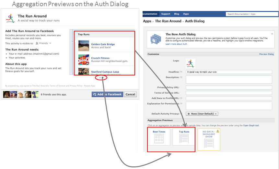Open Terms of Service link in footer
This screenshot has width=279, height=169.
coord(57,86)
